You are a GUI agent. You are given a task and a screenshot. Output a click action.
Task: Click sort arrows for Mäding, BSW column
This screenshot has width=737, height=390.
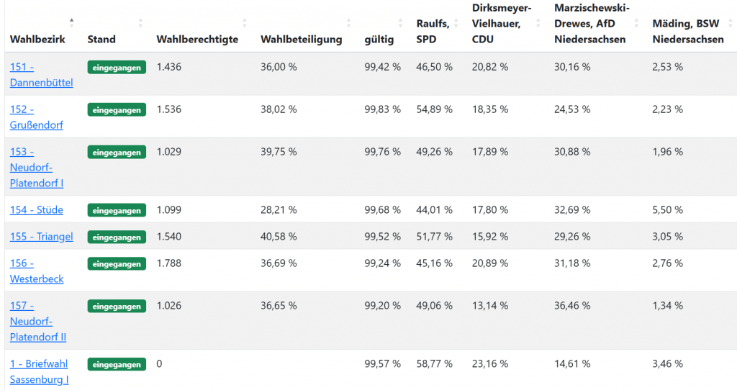729,23
